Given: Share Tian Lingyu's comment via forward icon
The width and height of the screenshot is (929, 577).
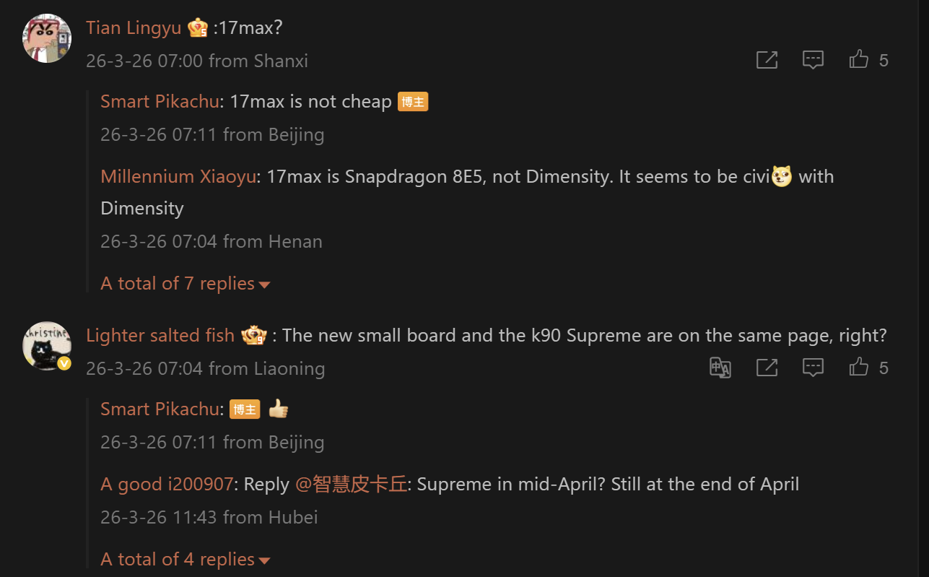Looking at the screenshot, I should [767, 60].
